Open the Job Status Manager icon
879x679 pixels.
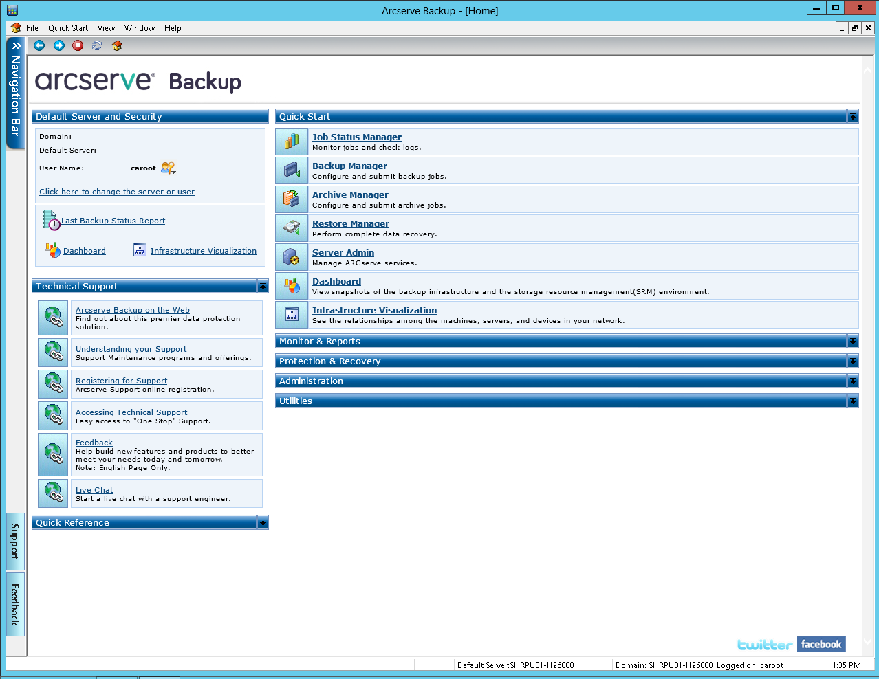(291, 142)
